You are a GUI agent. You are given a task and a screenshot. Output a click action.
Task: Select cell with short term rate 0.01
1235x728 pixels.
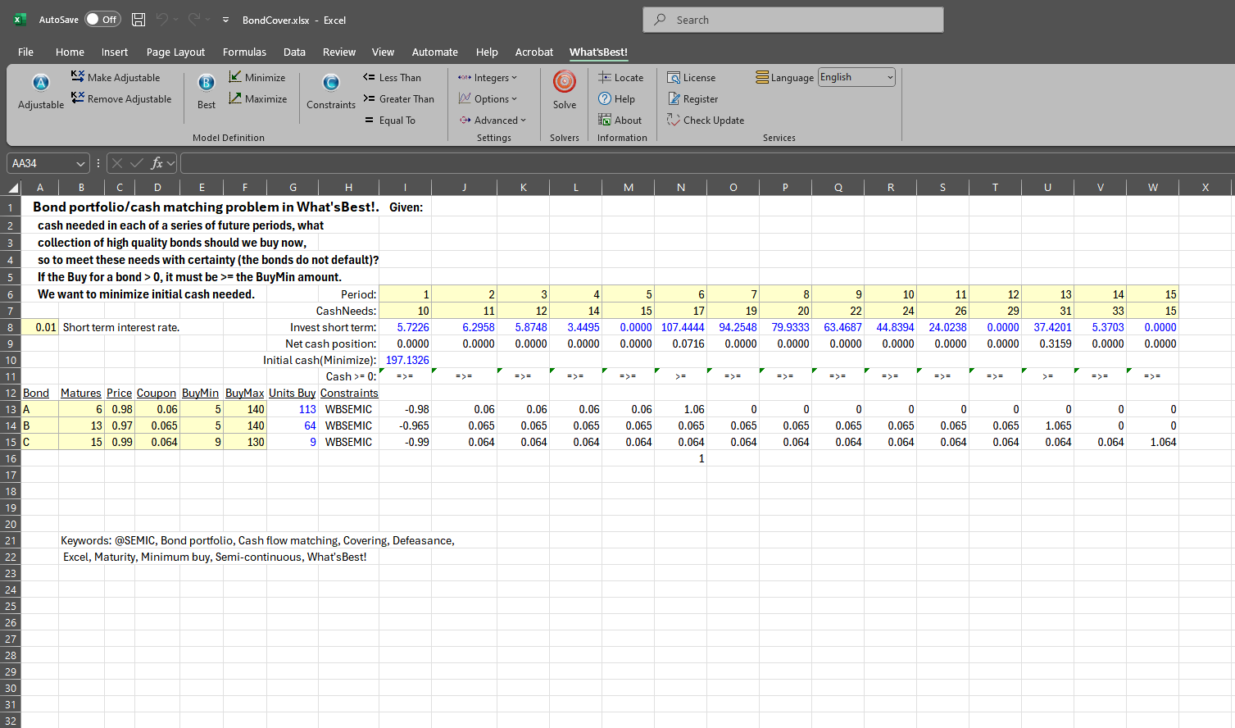click(40, 327)
